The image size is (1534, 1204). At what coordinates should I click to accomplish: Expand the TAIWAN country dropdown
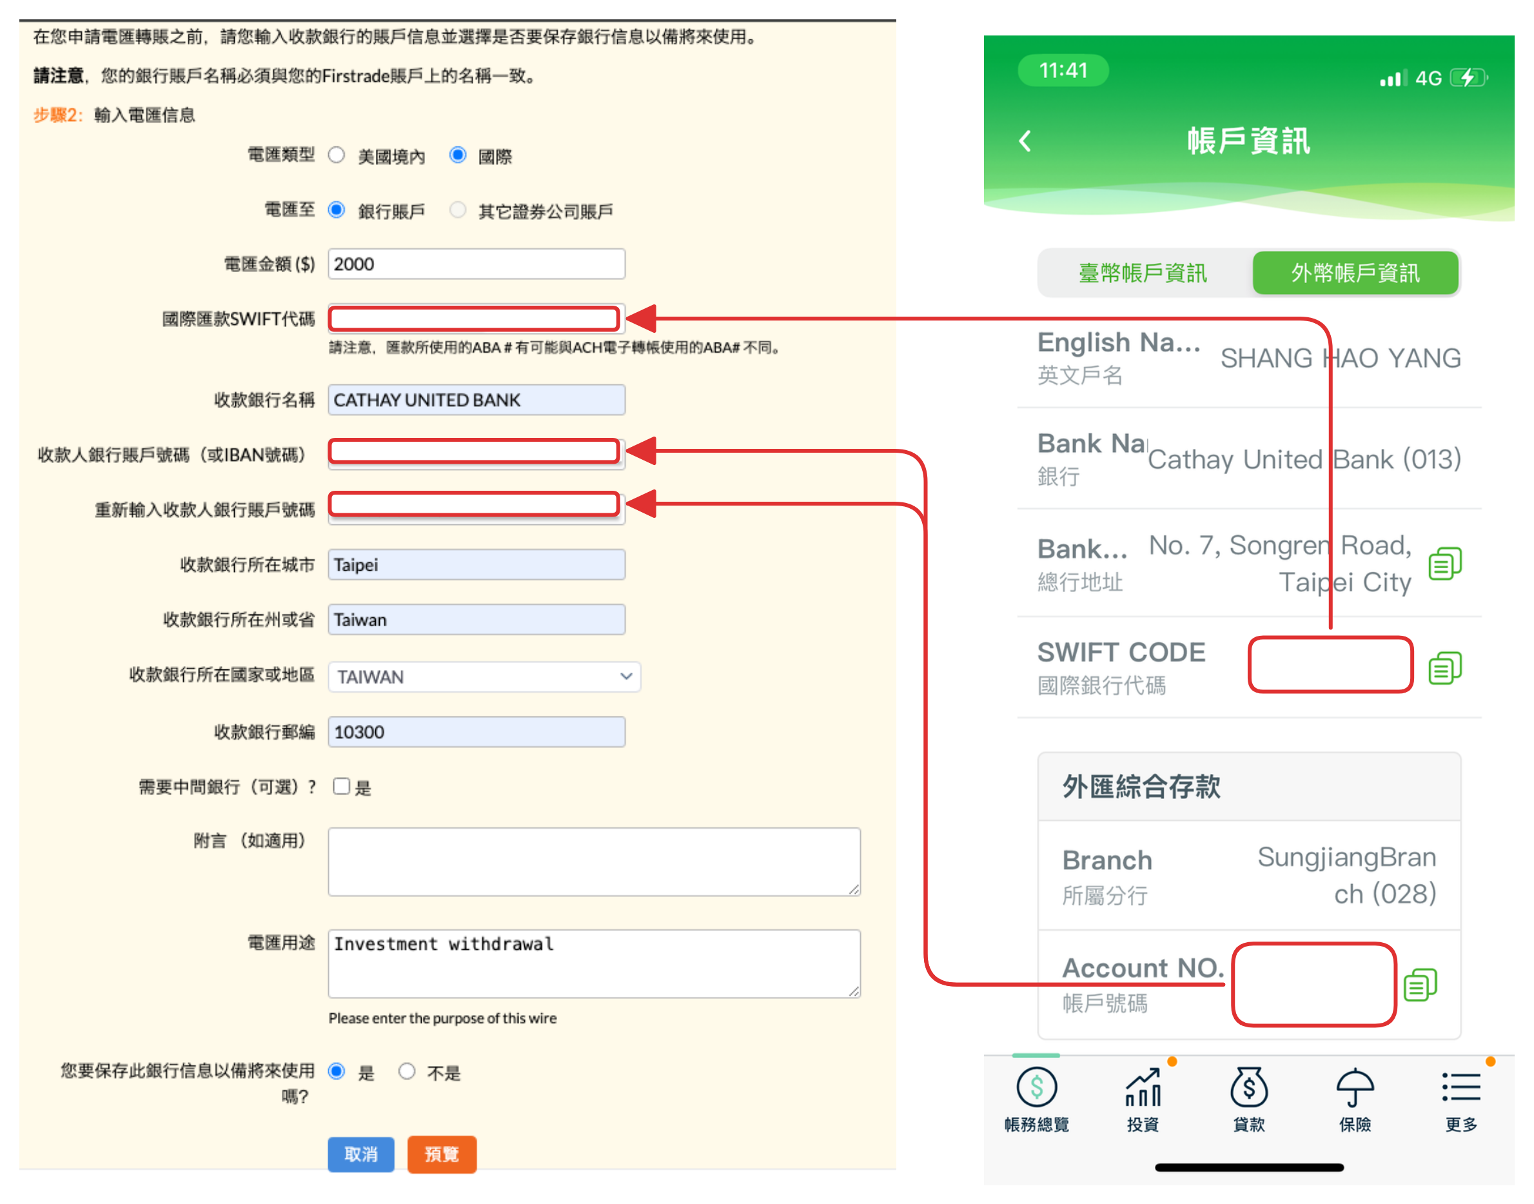(x=484, y=676)
